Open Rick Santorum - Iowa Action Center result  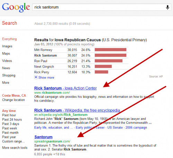click(65, 88)
